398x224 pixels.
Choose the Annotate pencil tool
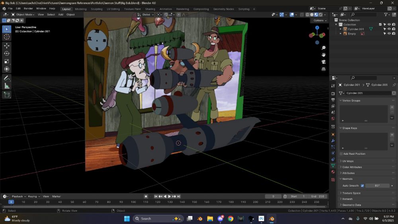7,78
